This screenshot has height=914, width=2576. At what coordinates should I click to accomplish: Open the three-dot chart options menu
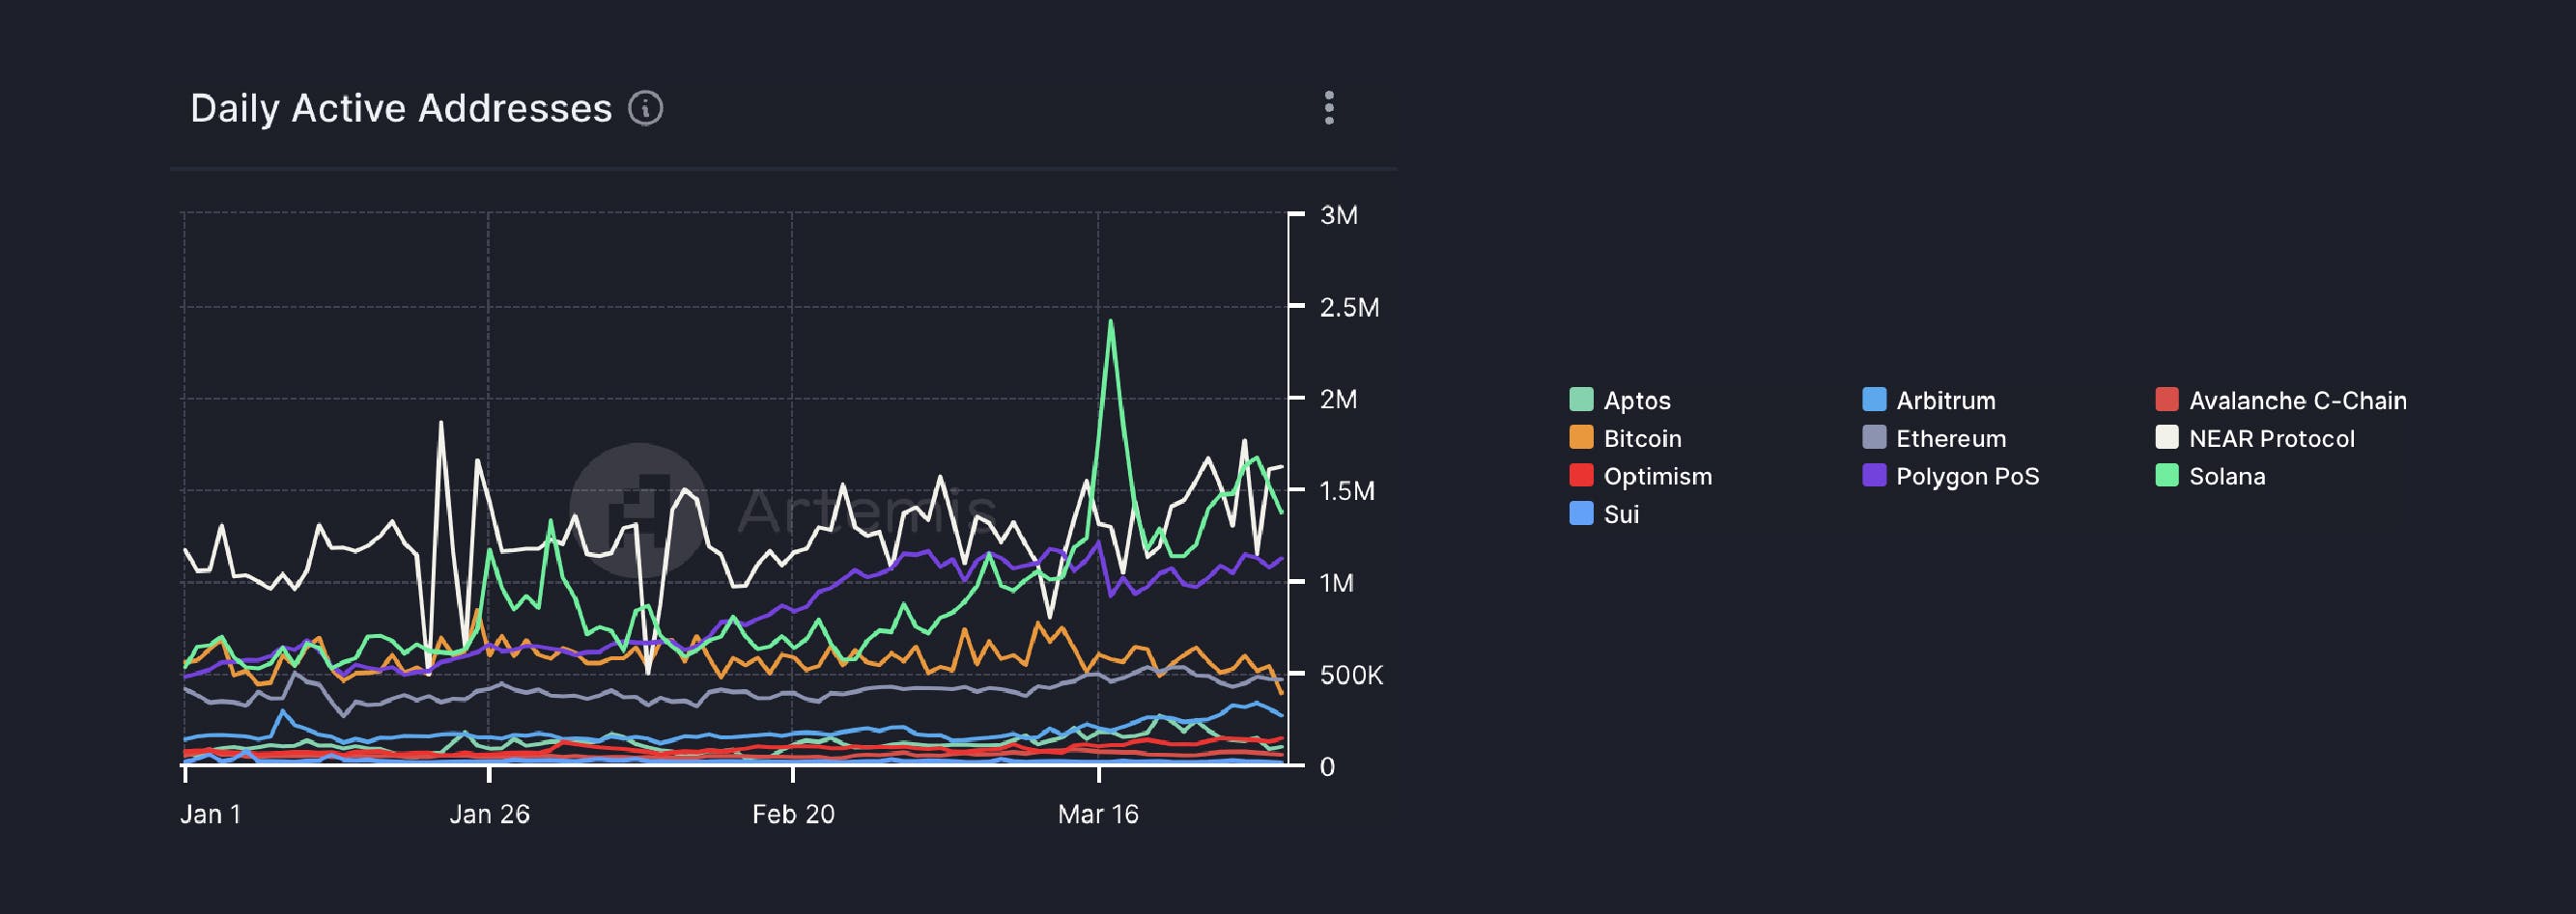click(1329, 108)
